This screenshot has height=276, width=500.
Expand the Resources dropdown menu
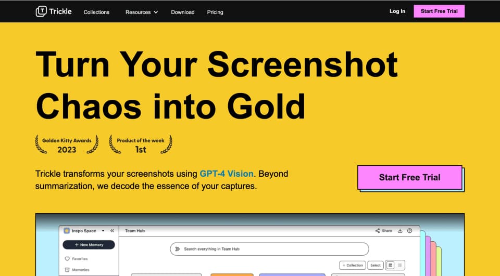142,12
